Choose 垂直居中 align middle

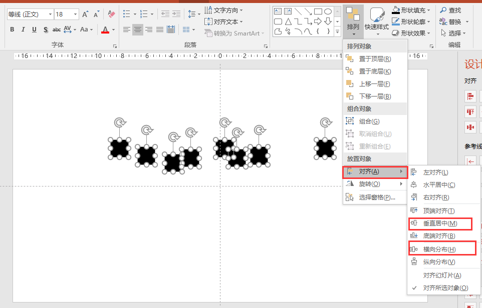pyautogui.click(x=443, y=223)
